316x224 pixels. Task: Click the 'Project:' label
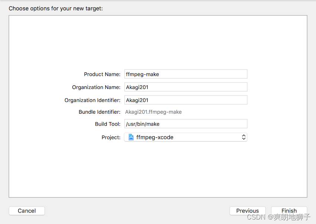[x=111, y=137]
